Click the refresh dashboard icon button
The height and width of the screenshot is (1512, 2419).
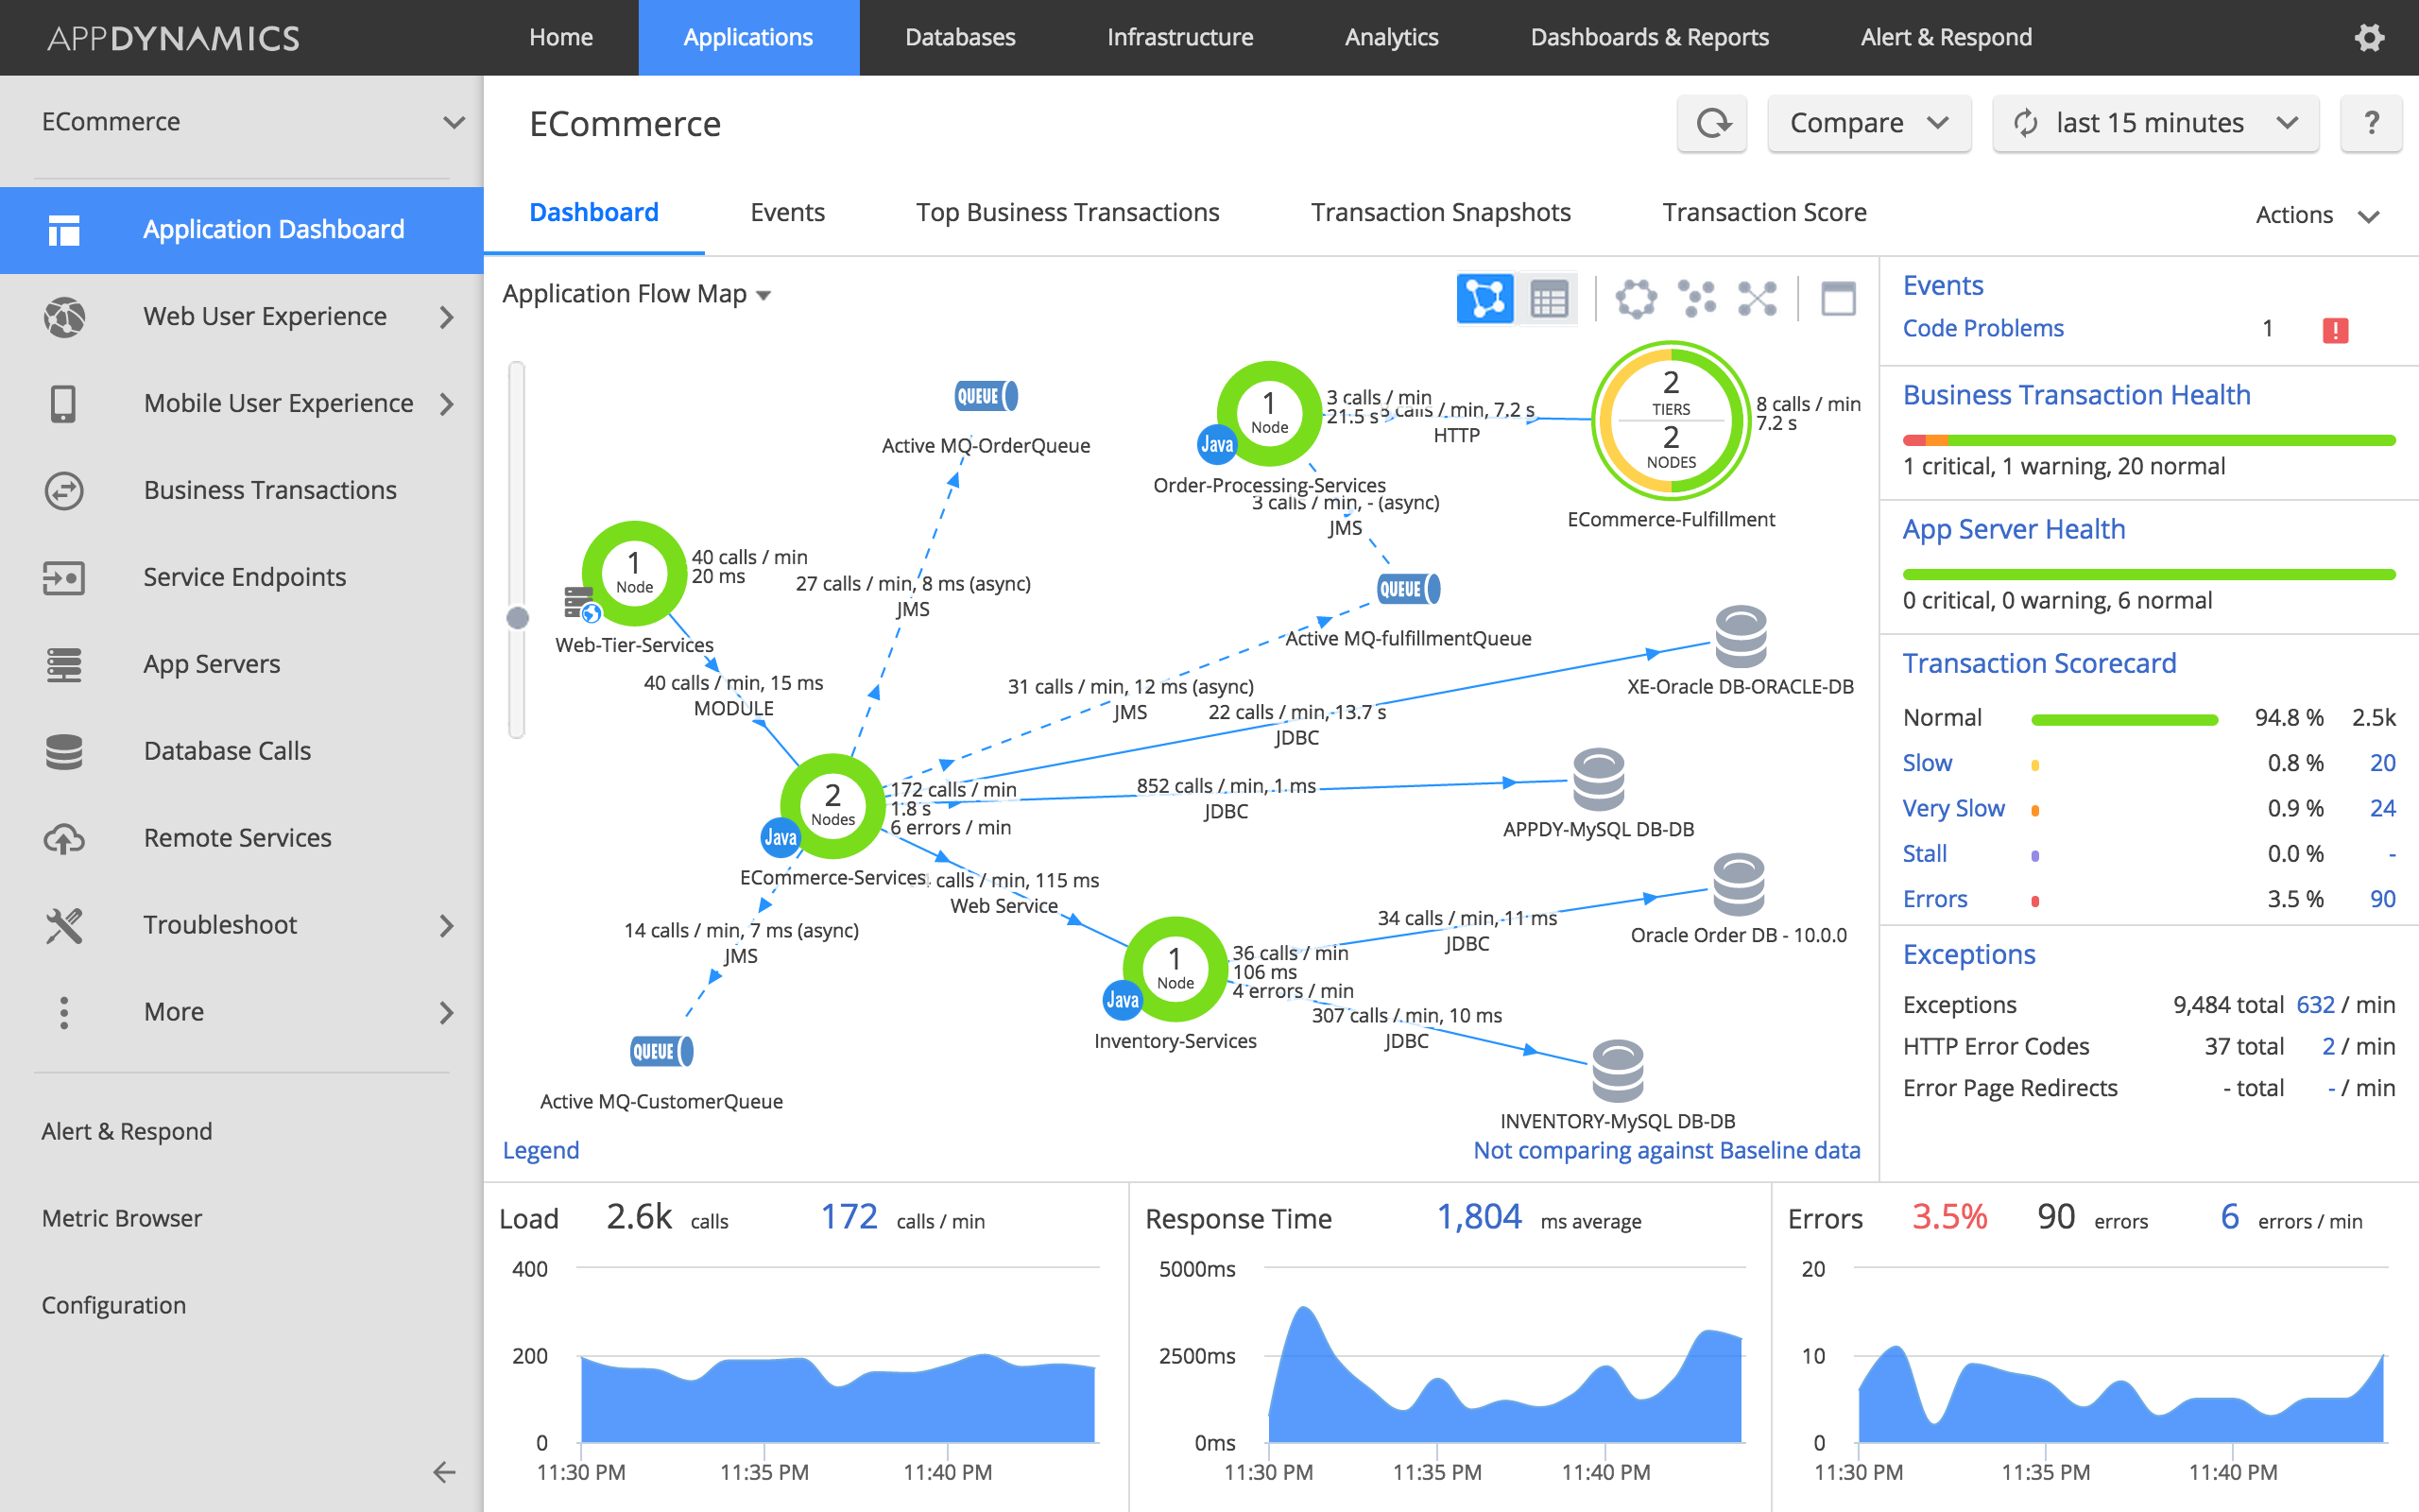[x=1712, y=123]
